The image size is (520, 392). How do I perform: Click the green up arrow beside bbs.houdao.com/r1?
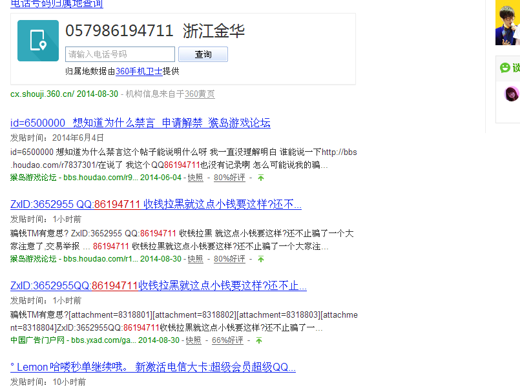tap(261, 259)
